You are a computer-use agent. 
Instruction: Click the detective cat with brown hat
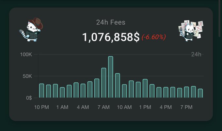pyautogui.click(x=31, y=30)
